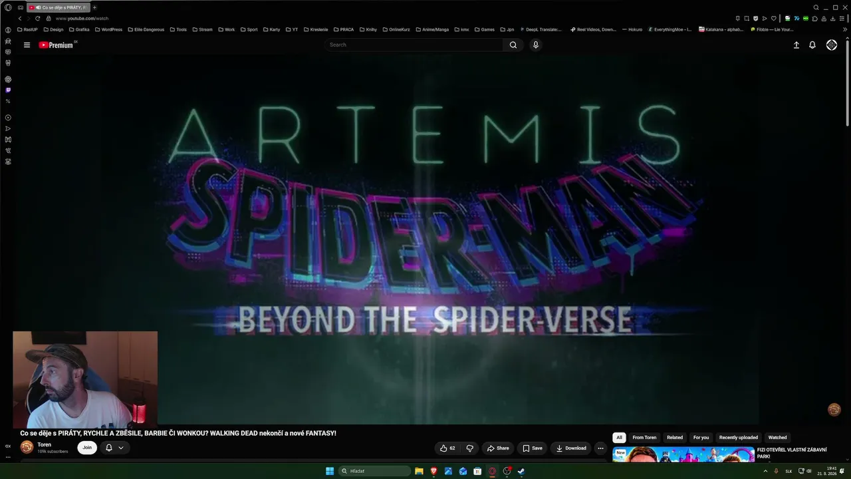Expand the notification bell dropdown for Toren
The image size is (851, 479).
tap(121, 448)
